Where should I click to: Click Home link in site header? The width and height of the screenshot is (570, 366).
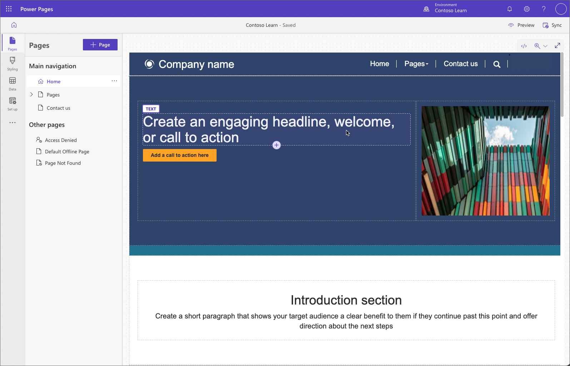[x=380, y=64]
